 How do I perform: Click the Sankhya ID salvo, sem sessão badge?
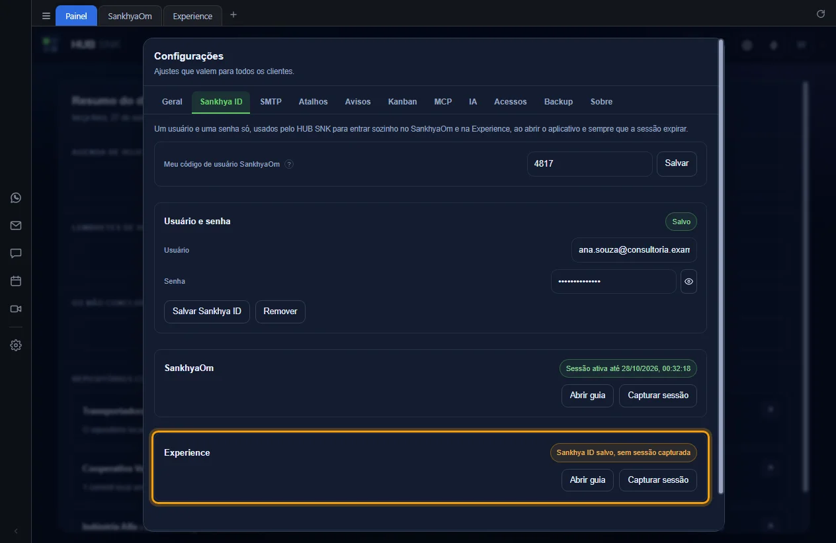click(623, 453)
